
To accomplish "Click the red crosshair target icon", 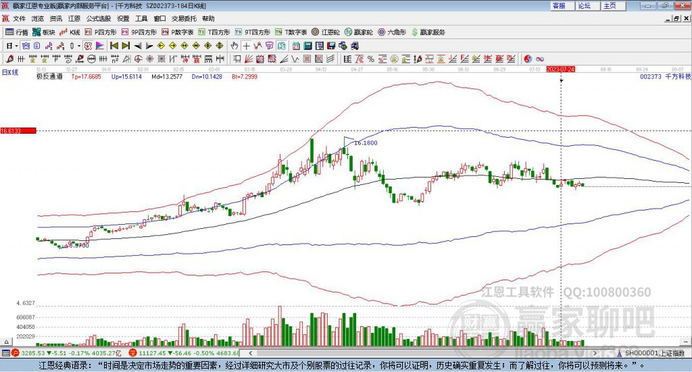I will point(138,59).
